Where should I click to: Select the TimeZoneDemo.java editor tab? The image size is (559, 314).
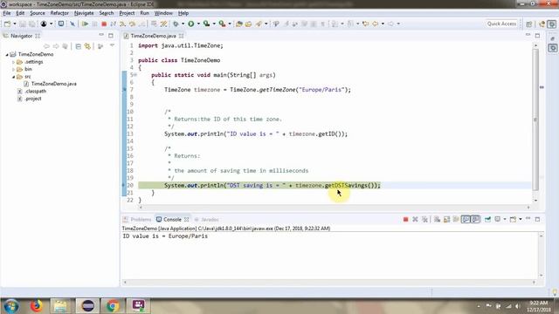click(154, 36)
